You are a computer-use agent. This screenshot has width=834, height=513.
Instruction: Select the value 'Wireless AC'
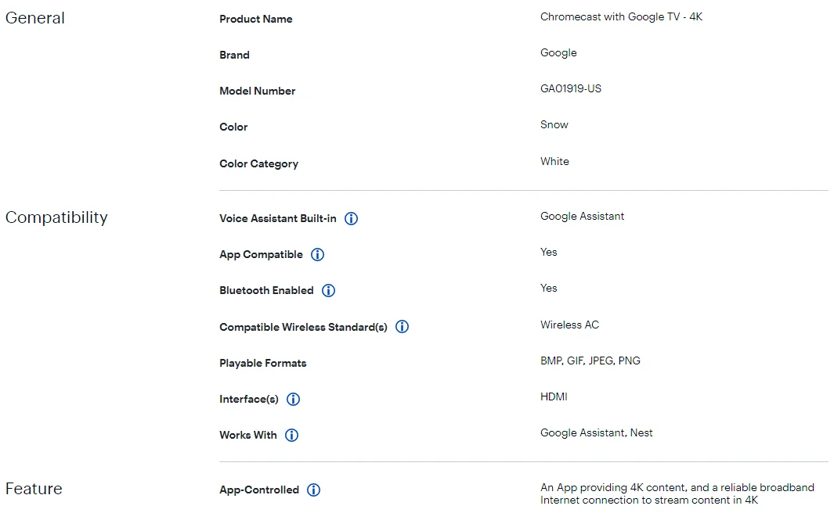pyautogui.click(x=569, y=325)
